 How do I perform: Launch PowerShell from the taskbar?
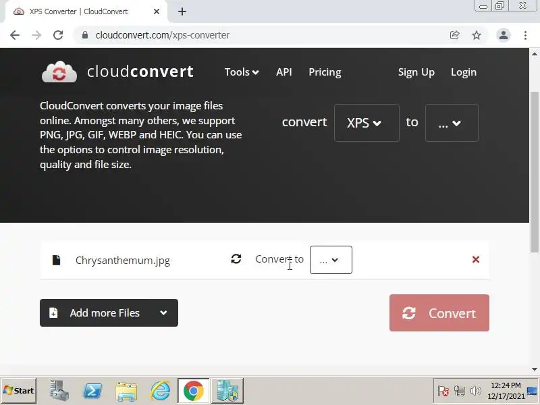click(92, 391)
